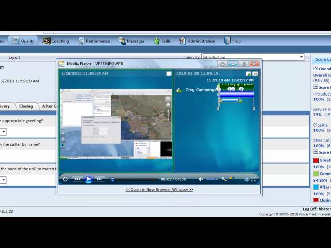Click the blue Help book icon
This screenshot has width=331, height=248.
(228, 41)
